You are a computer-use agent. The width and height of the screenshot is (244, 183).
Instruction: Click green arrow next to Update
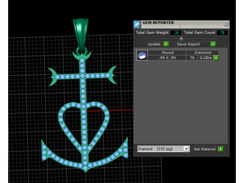click(x=166, y=44)
